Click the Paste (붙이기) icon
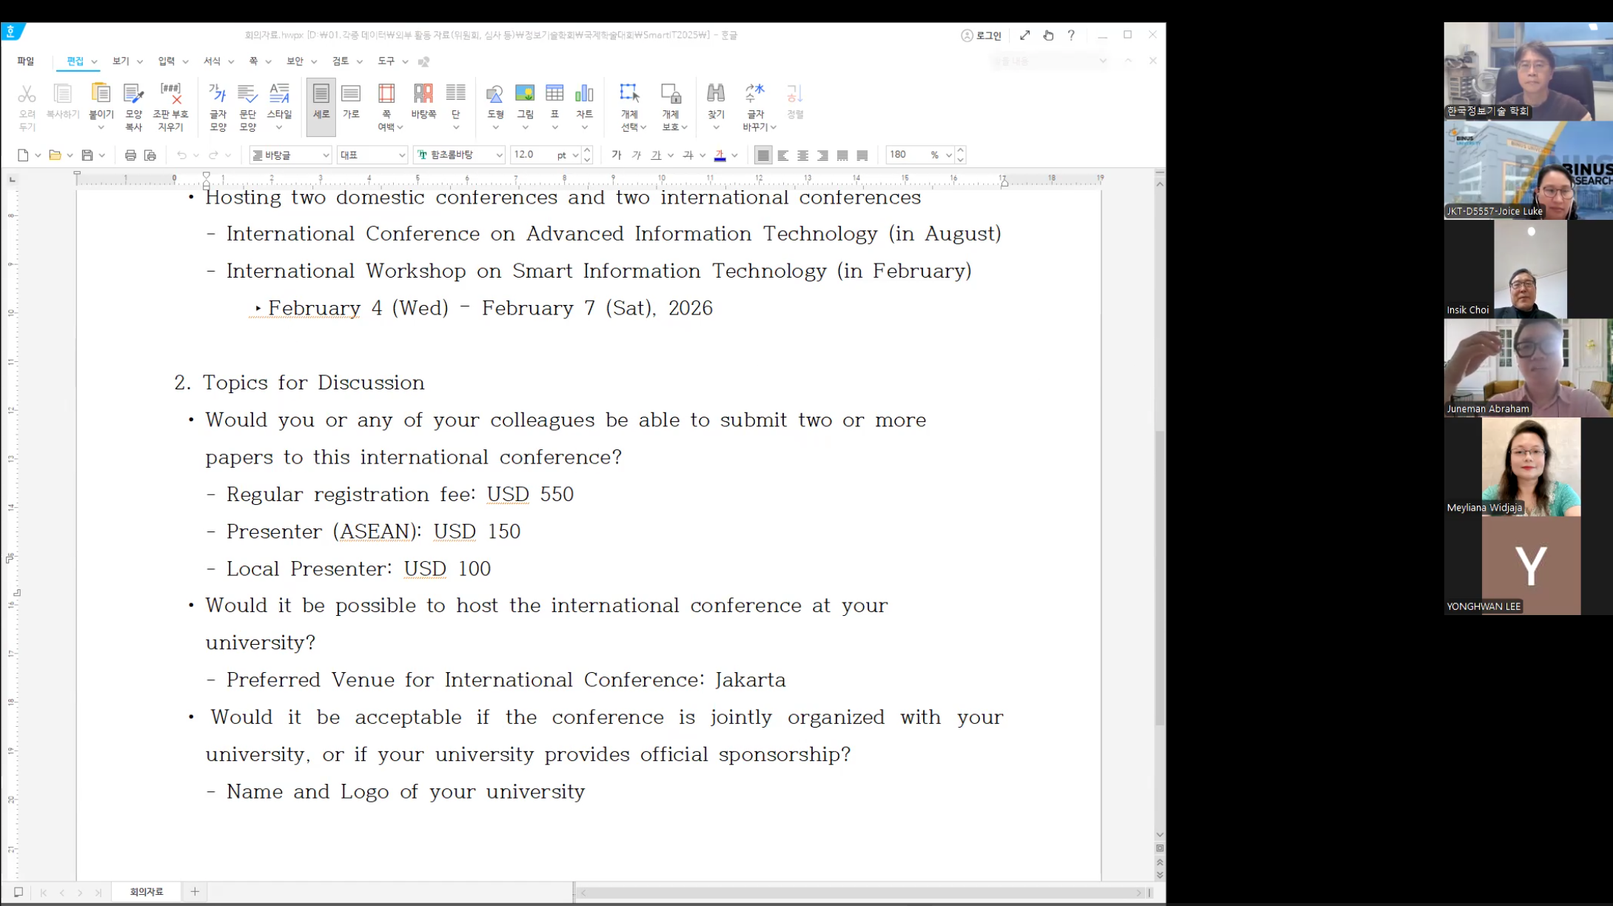The width and height of the screenshot is (1613, 906). (101, 95)
